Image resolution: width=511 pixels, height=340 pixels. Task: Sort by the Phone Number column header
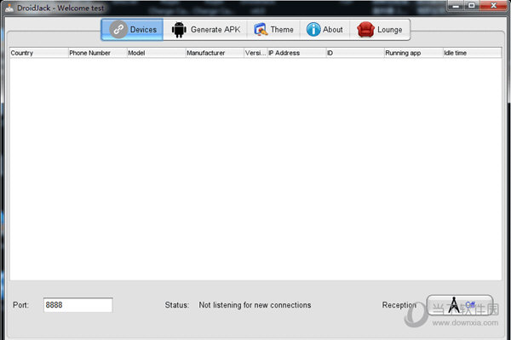click(97, 53)
